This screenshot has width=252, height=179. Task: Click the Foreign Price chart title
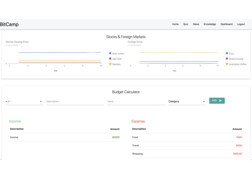click(x=135, y=42)
